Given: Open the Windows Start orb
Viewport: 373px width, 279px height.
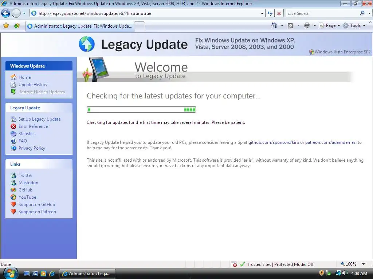Looking at the screenshot, I should click(x=11, y=273).
